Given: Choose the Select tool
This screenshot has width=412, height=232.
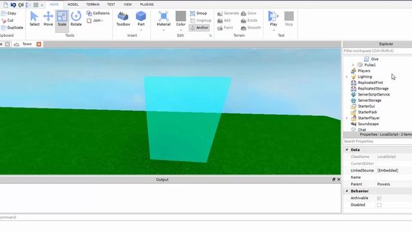Looking at the screenshot, I should tap(34, 19).
